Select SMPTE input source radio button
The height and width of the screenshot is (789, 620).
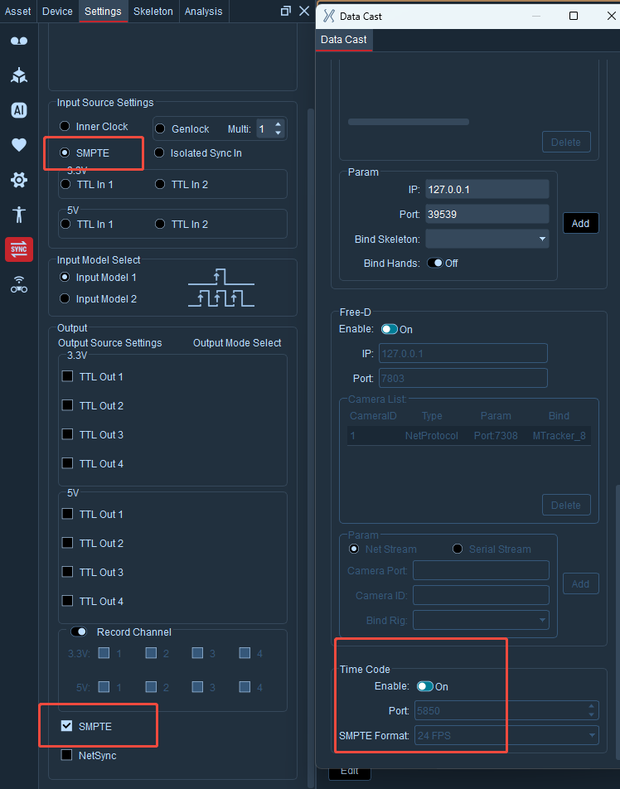[65, 152]
